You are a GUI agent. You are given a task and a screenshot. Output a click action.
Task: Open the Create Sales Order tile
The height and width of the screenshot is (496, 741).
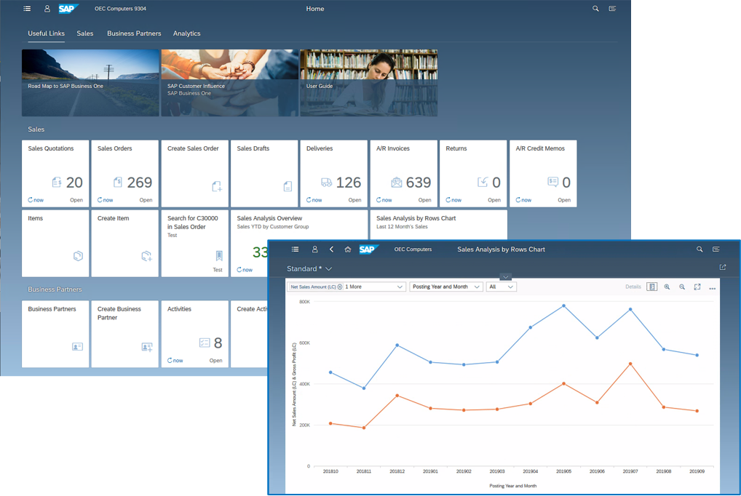pyautogui.click(x=194, y=173)
